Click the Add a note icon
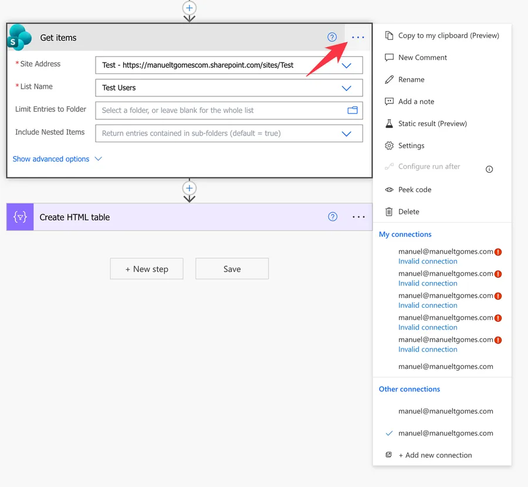The image size is (528, 487). [x=389, y=102]
